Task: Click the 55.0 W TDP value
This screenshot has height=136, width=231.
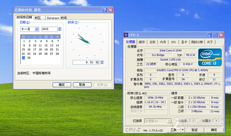Action: coord(191,55)
